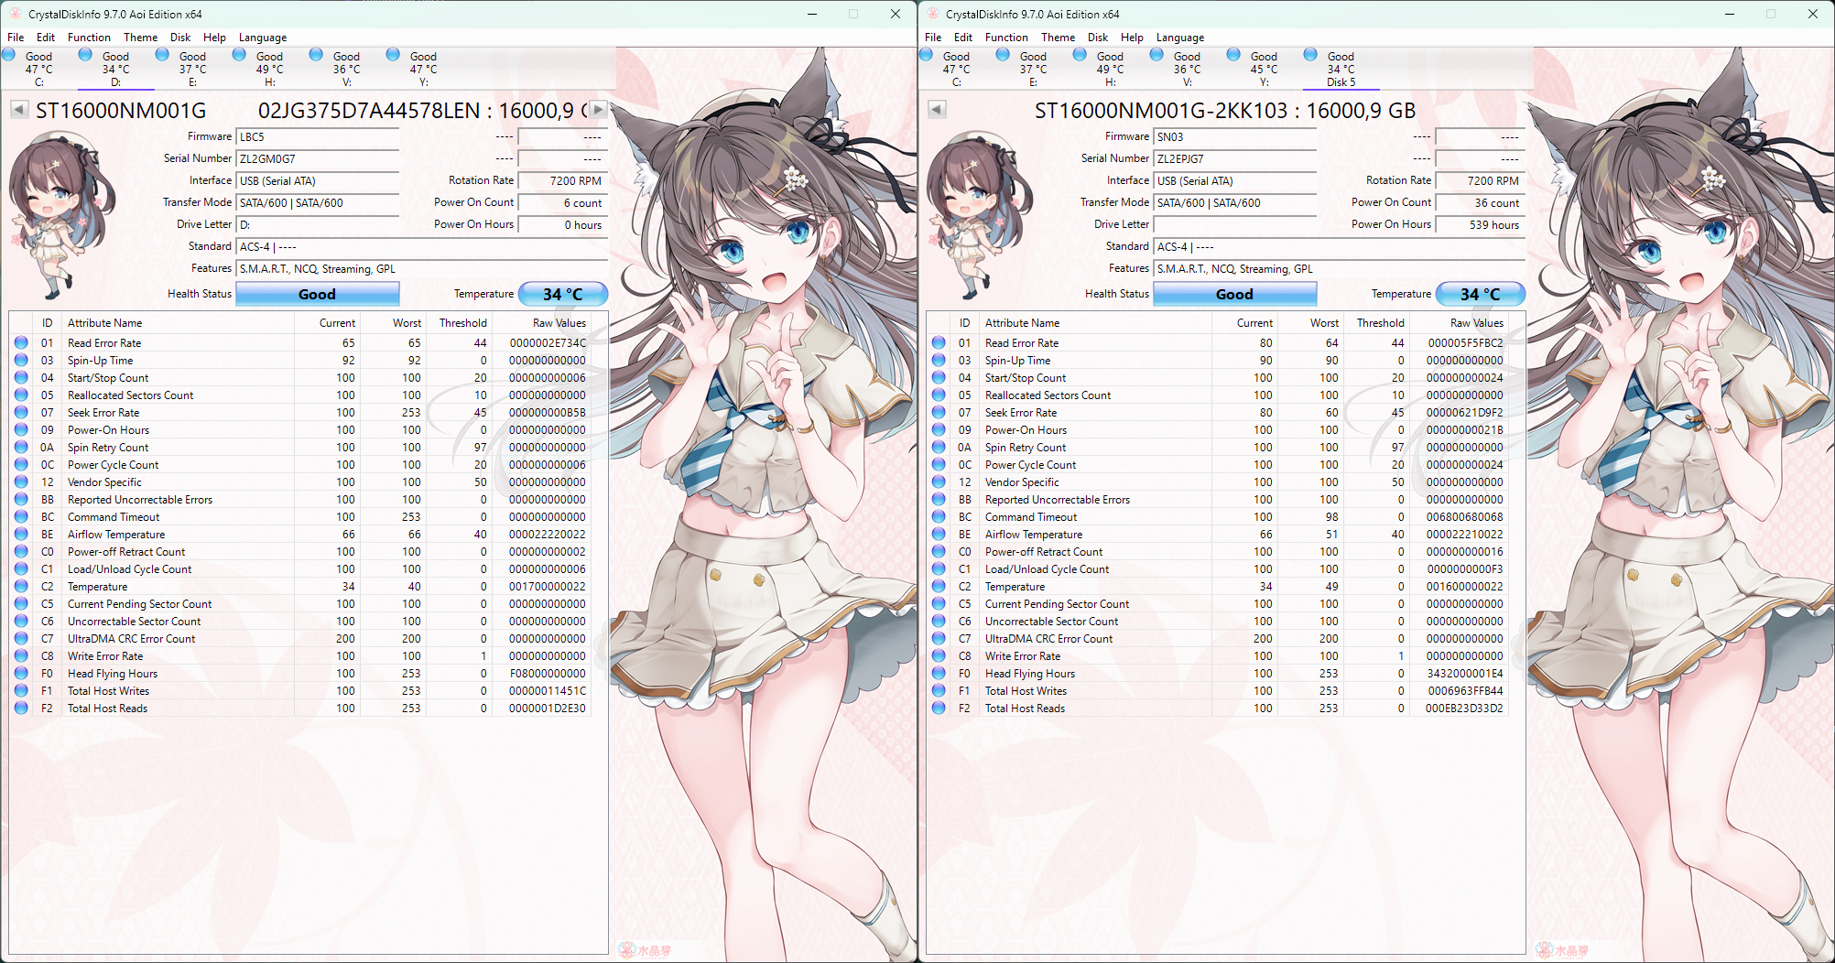Click status icon for Command Timeout, left window
1835x963 pixels.
pos(21,517)
